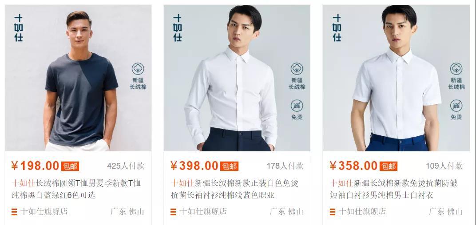Visit 十如仕旗舰店 under the ¥198 item
Viewport: 476px width, 225px height.
click(x=44, y=211)
